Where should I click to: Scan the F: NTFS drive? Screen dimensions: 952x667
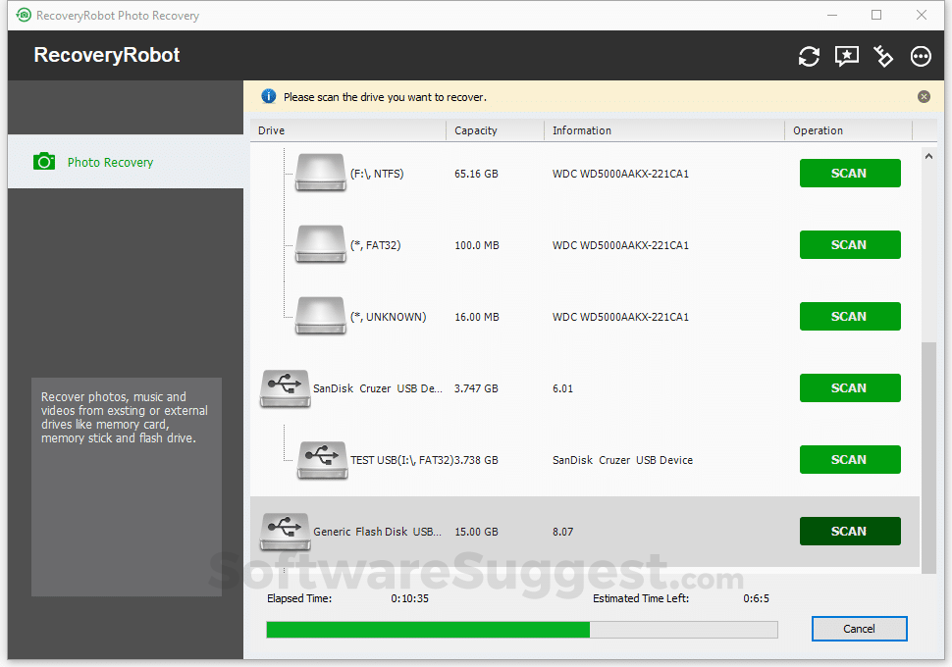pos(850,173)
